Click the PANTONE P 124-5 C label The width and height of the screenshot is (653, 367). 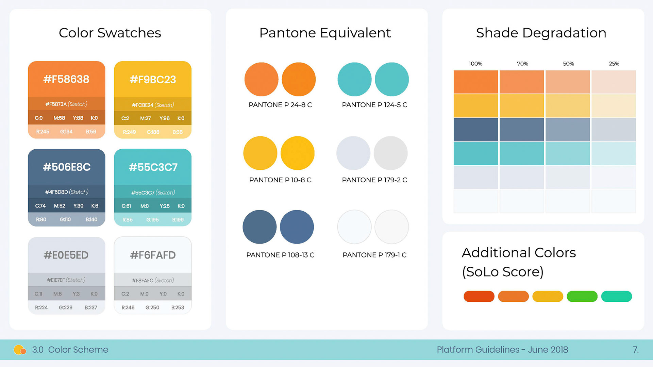pyautogui.click(x=374, y=105)
